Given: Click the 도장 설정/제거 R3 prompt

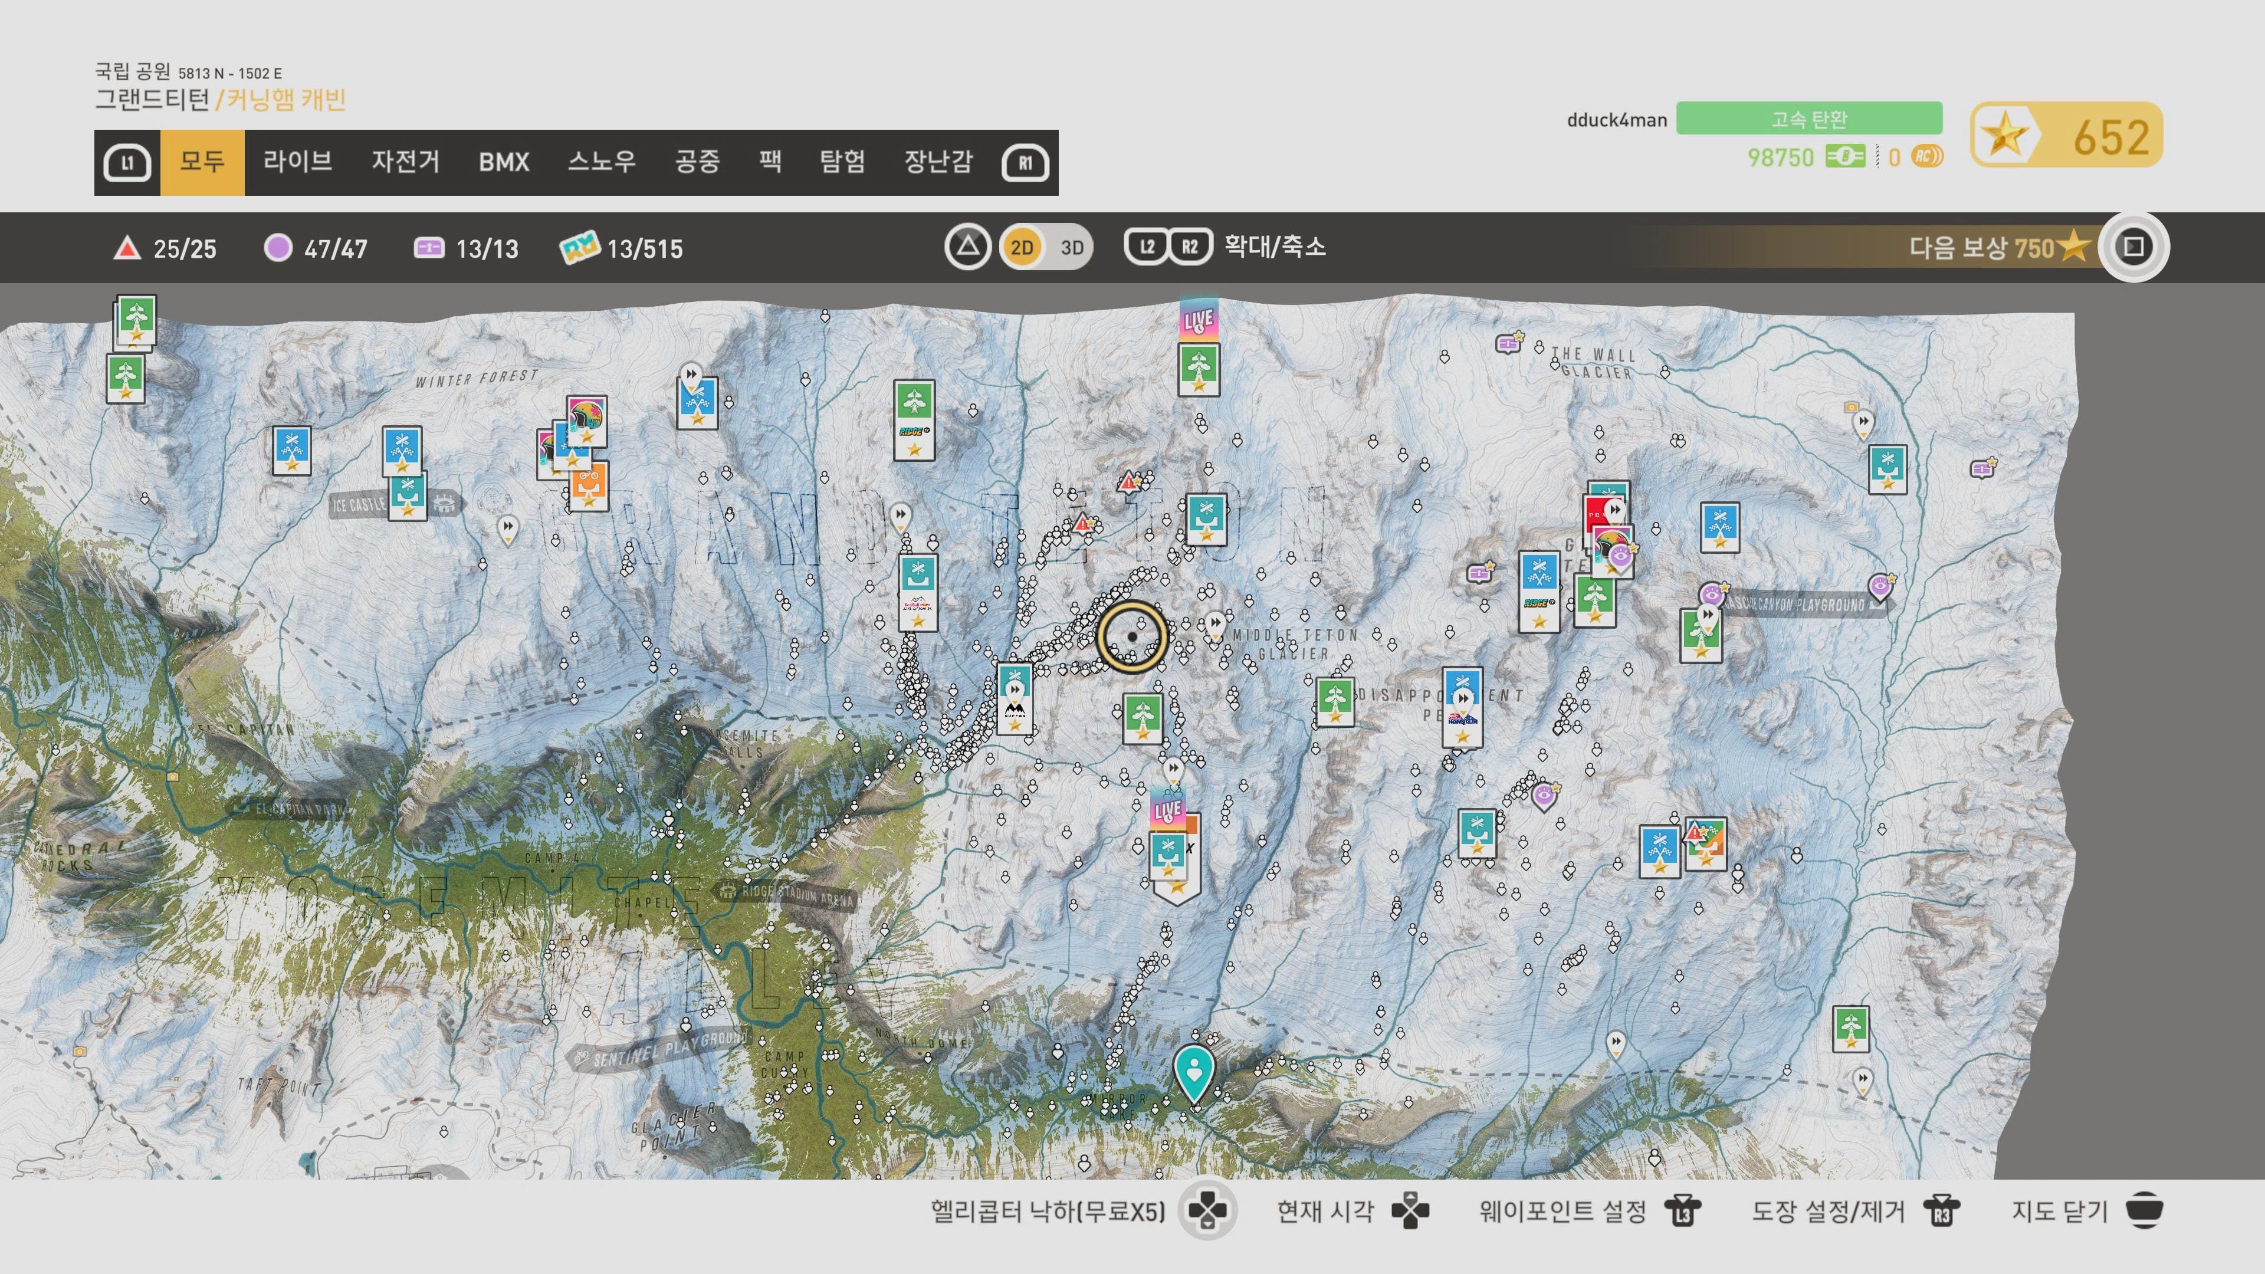Looking at the screenshot, I should point(1855,1211).
